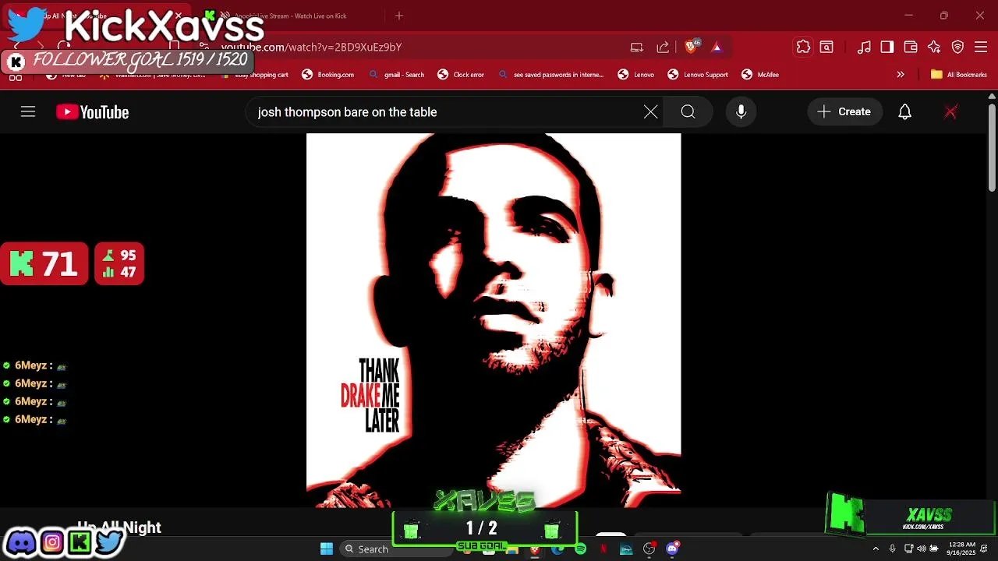Screen dimensions: 998x561
Task: Open the browser extensions puzzle icon
Action: point(803,47)
